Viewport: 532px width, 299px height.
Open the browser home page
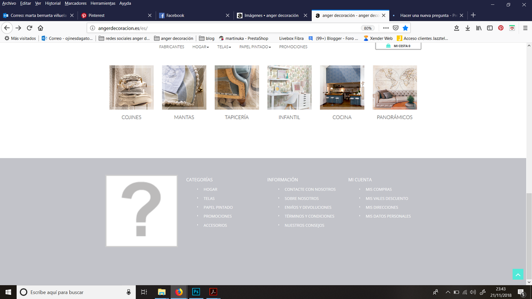click(x=40, y=28)
